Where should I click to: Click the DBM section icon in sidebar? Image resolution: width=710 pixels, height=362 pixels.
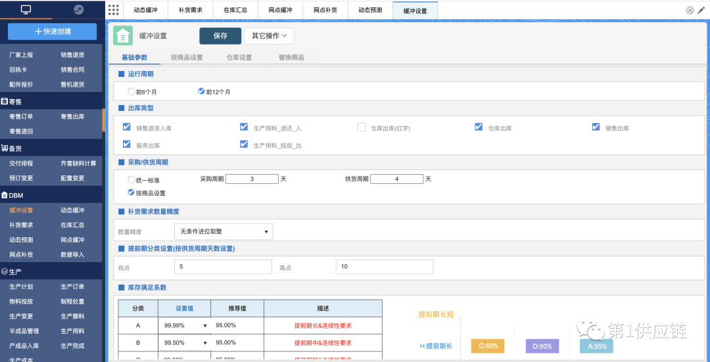pos(4,195)
